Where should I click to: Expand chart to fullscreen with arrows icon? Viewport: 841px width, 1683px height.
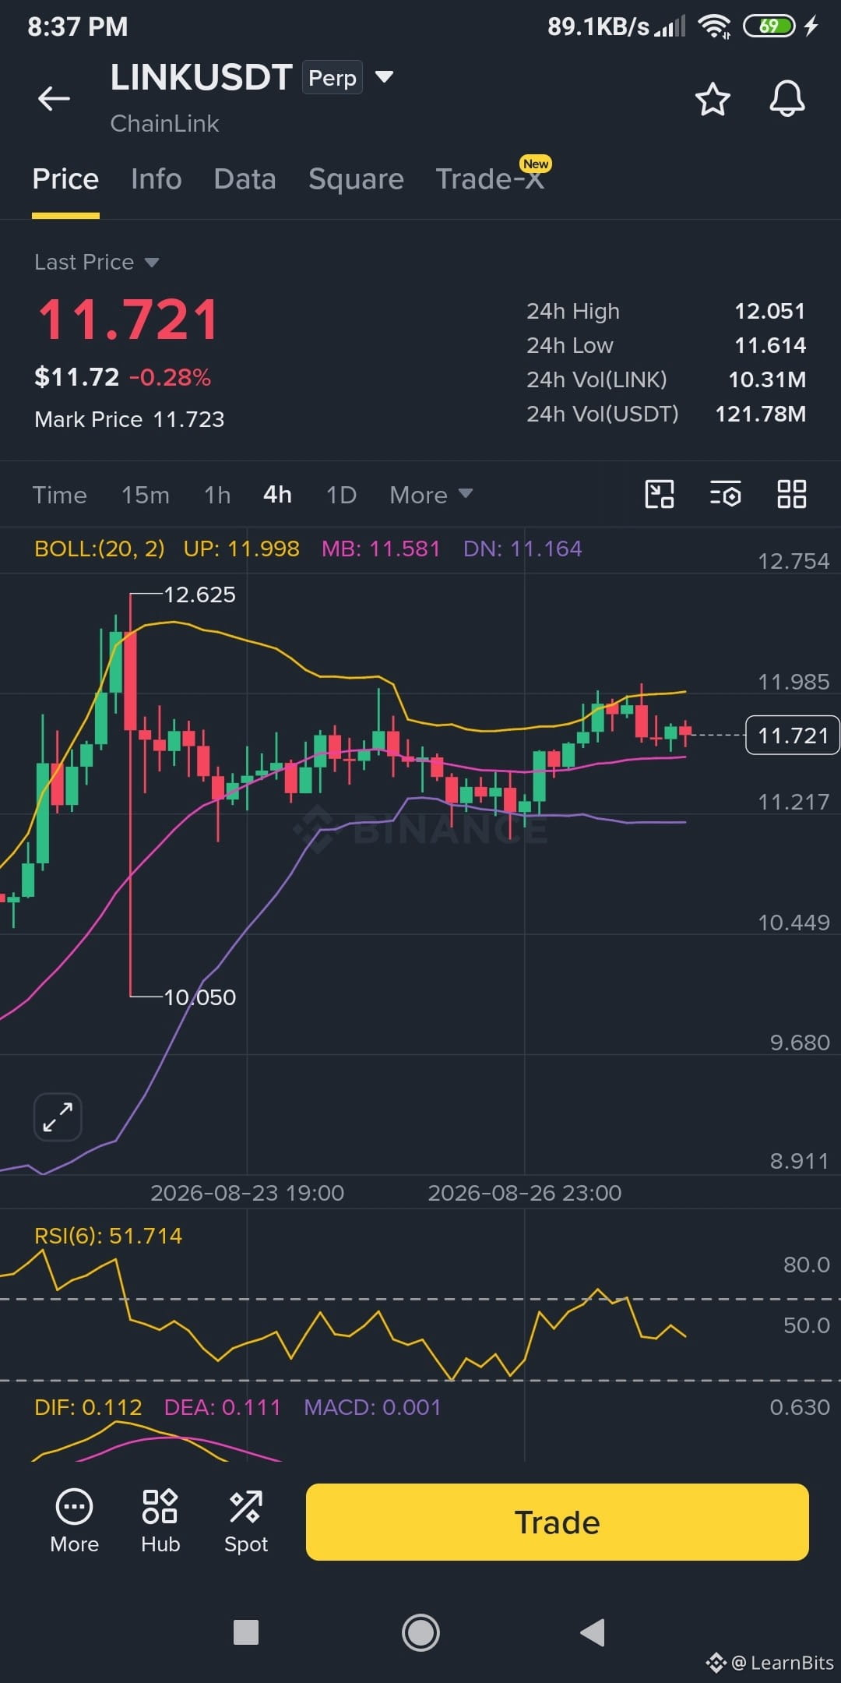pos(58,1117)
